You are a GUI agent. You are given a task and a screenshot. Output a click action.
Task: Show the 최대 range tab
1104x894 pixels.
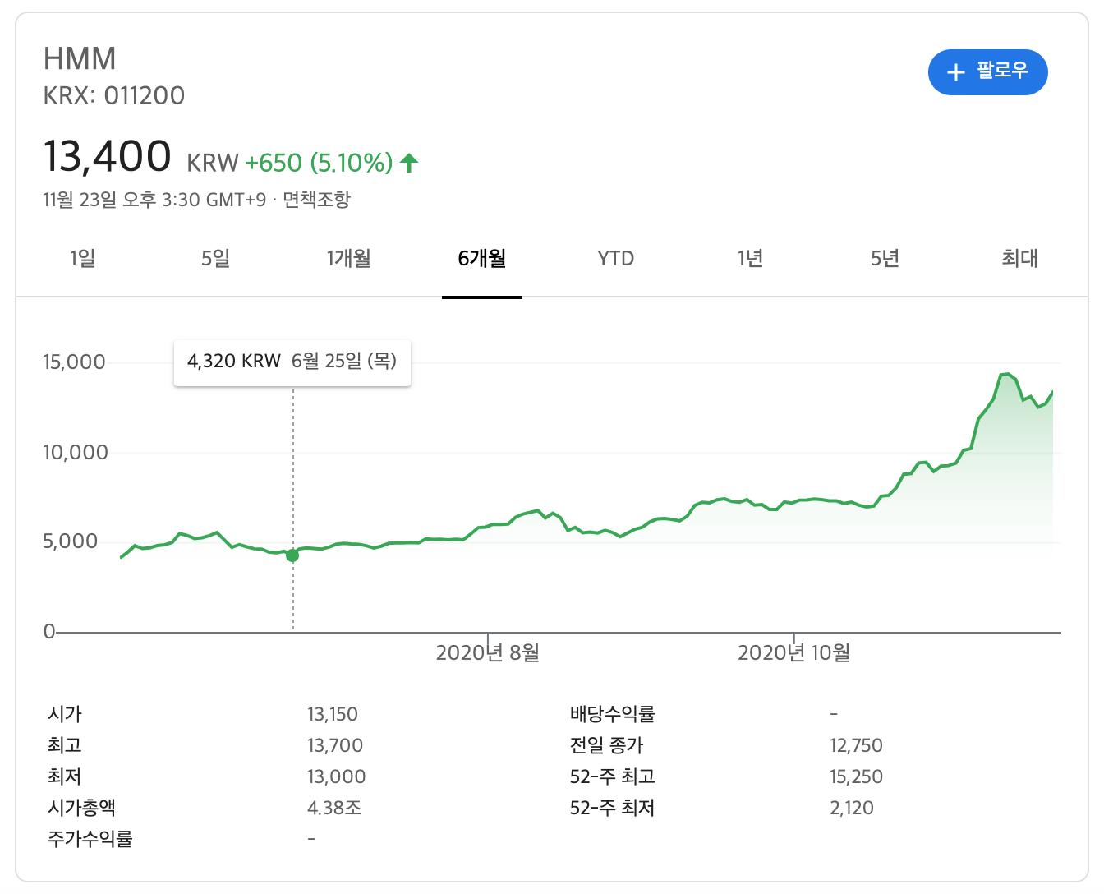[1019, 259]
